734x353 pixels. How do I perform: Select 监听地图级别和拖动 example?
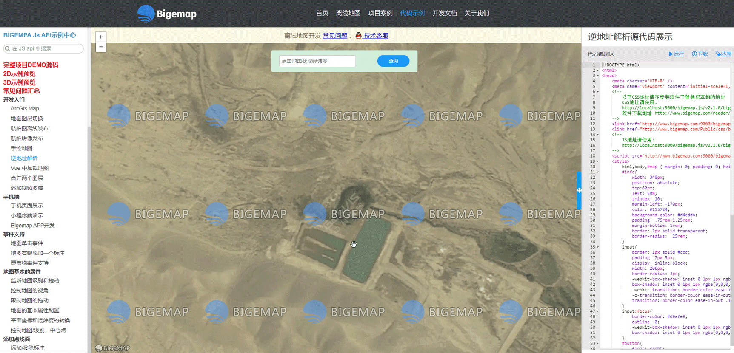pyautogui.click(x=35, y=281)
